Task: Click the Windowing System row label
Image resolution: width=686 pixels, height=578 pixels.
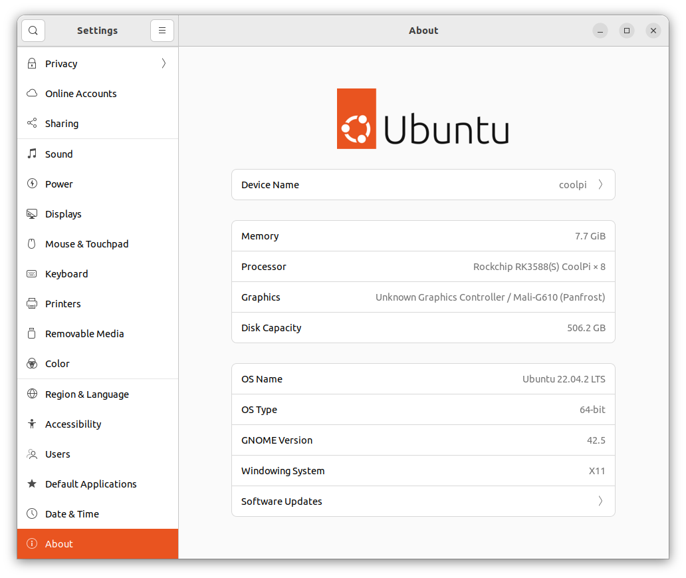Action: pyautogui.click(x=283, y=471)
